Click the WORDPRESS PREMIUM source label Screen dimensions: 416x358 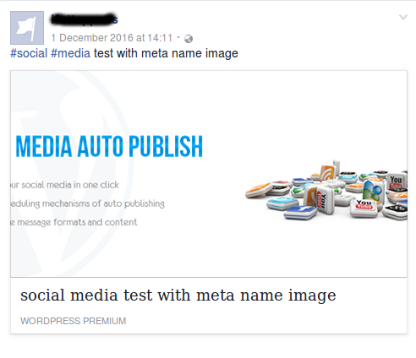click(74, 321)
